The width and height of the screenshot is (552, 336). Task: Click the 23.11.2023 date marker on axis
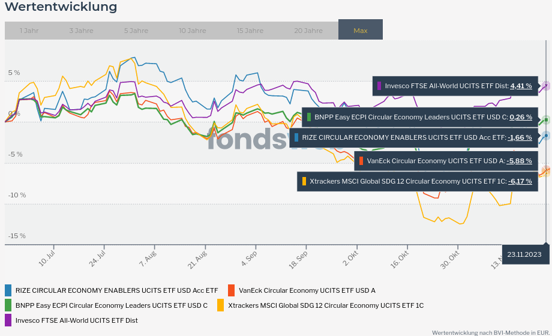(524, 254)
